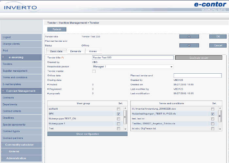Click the TestNeu, 090827_Angebot_Tchibo.xls text
Screen dimensions: 229x163
click(x=153, y=124)
